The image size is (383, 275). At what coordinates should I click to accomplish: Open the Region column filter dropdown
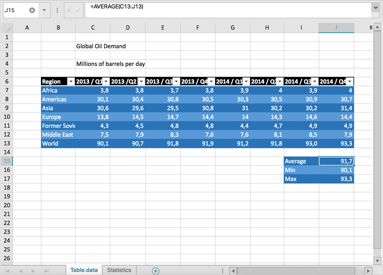70,82
